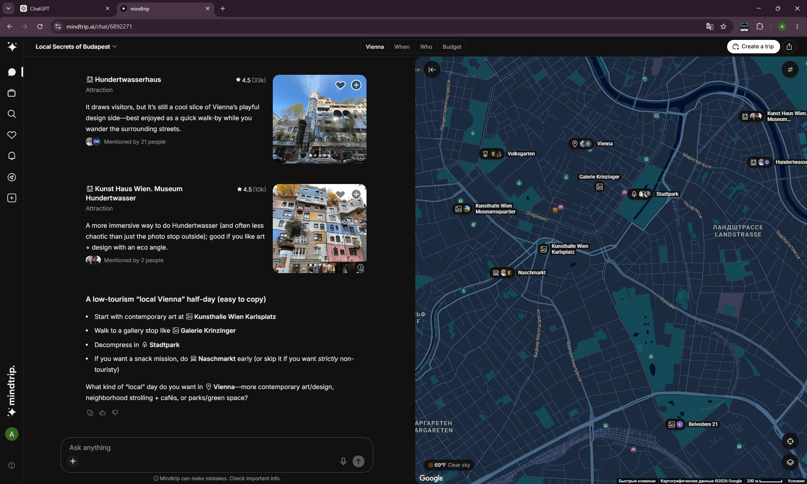
Task: Open the browser tab search dropdown
Action: (x=8, y=8)
